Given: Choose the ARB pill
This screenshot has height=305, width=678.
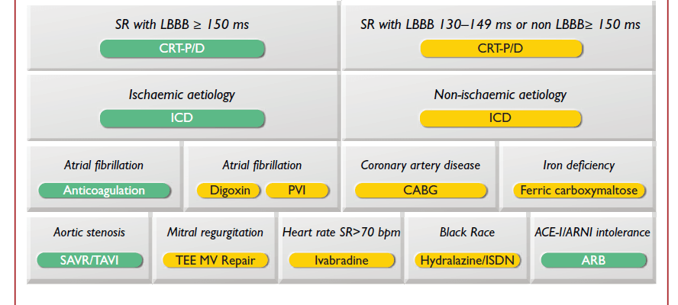Looking at the screenshot, I should point(593,260).
